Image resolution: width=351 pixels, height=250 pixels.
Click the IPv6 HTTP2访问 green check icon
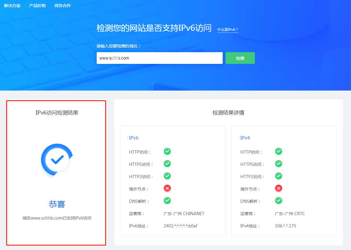tap(167, 176)
